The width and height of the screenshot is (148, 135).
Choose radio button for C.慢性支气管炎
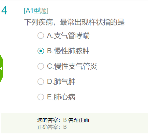click(x=41, y=66)
